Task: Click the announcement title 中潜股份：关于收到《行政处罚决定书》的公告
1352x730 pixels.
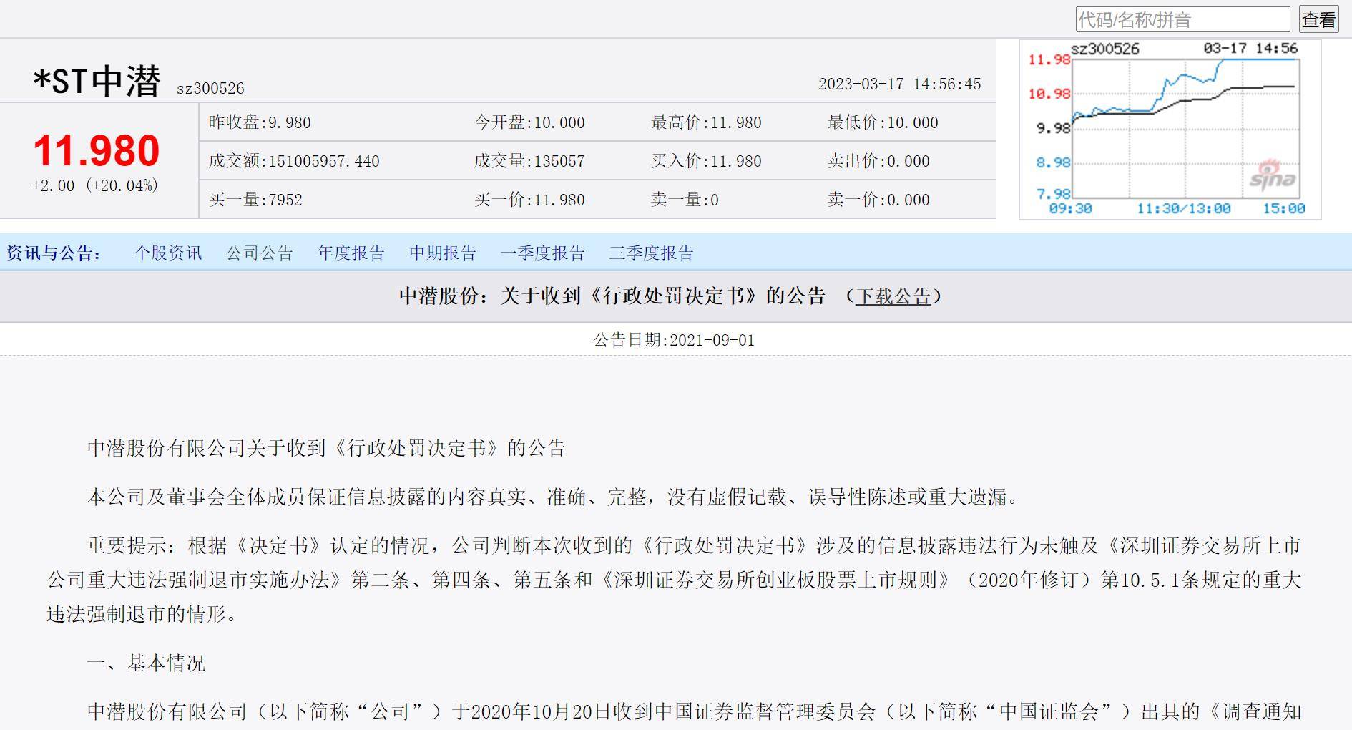Action: coord(612,296)
